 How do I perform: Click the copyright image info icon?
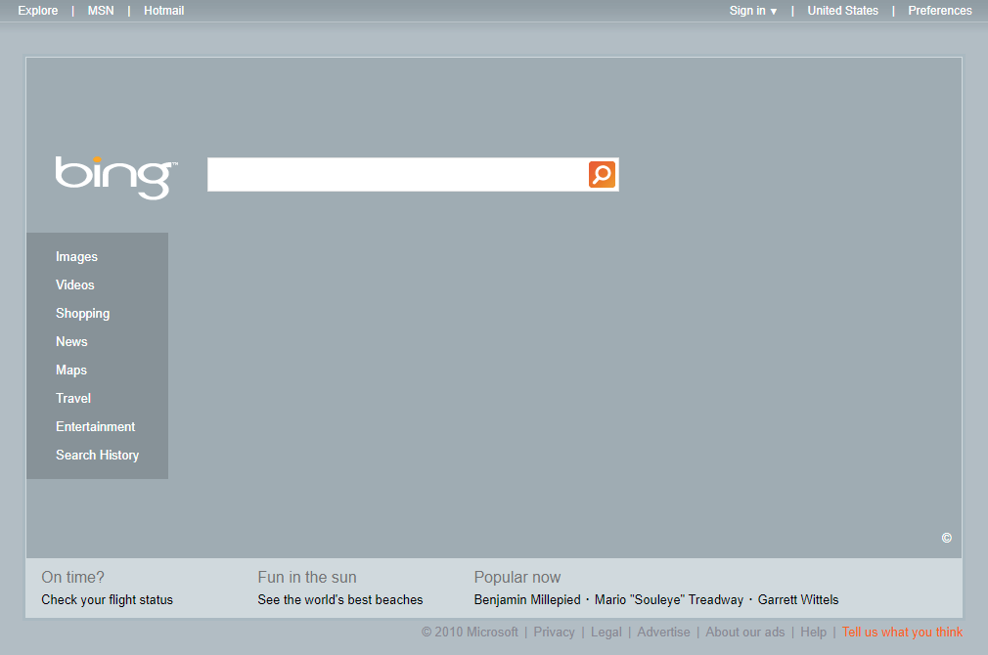(x=946, y=538)
